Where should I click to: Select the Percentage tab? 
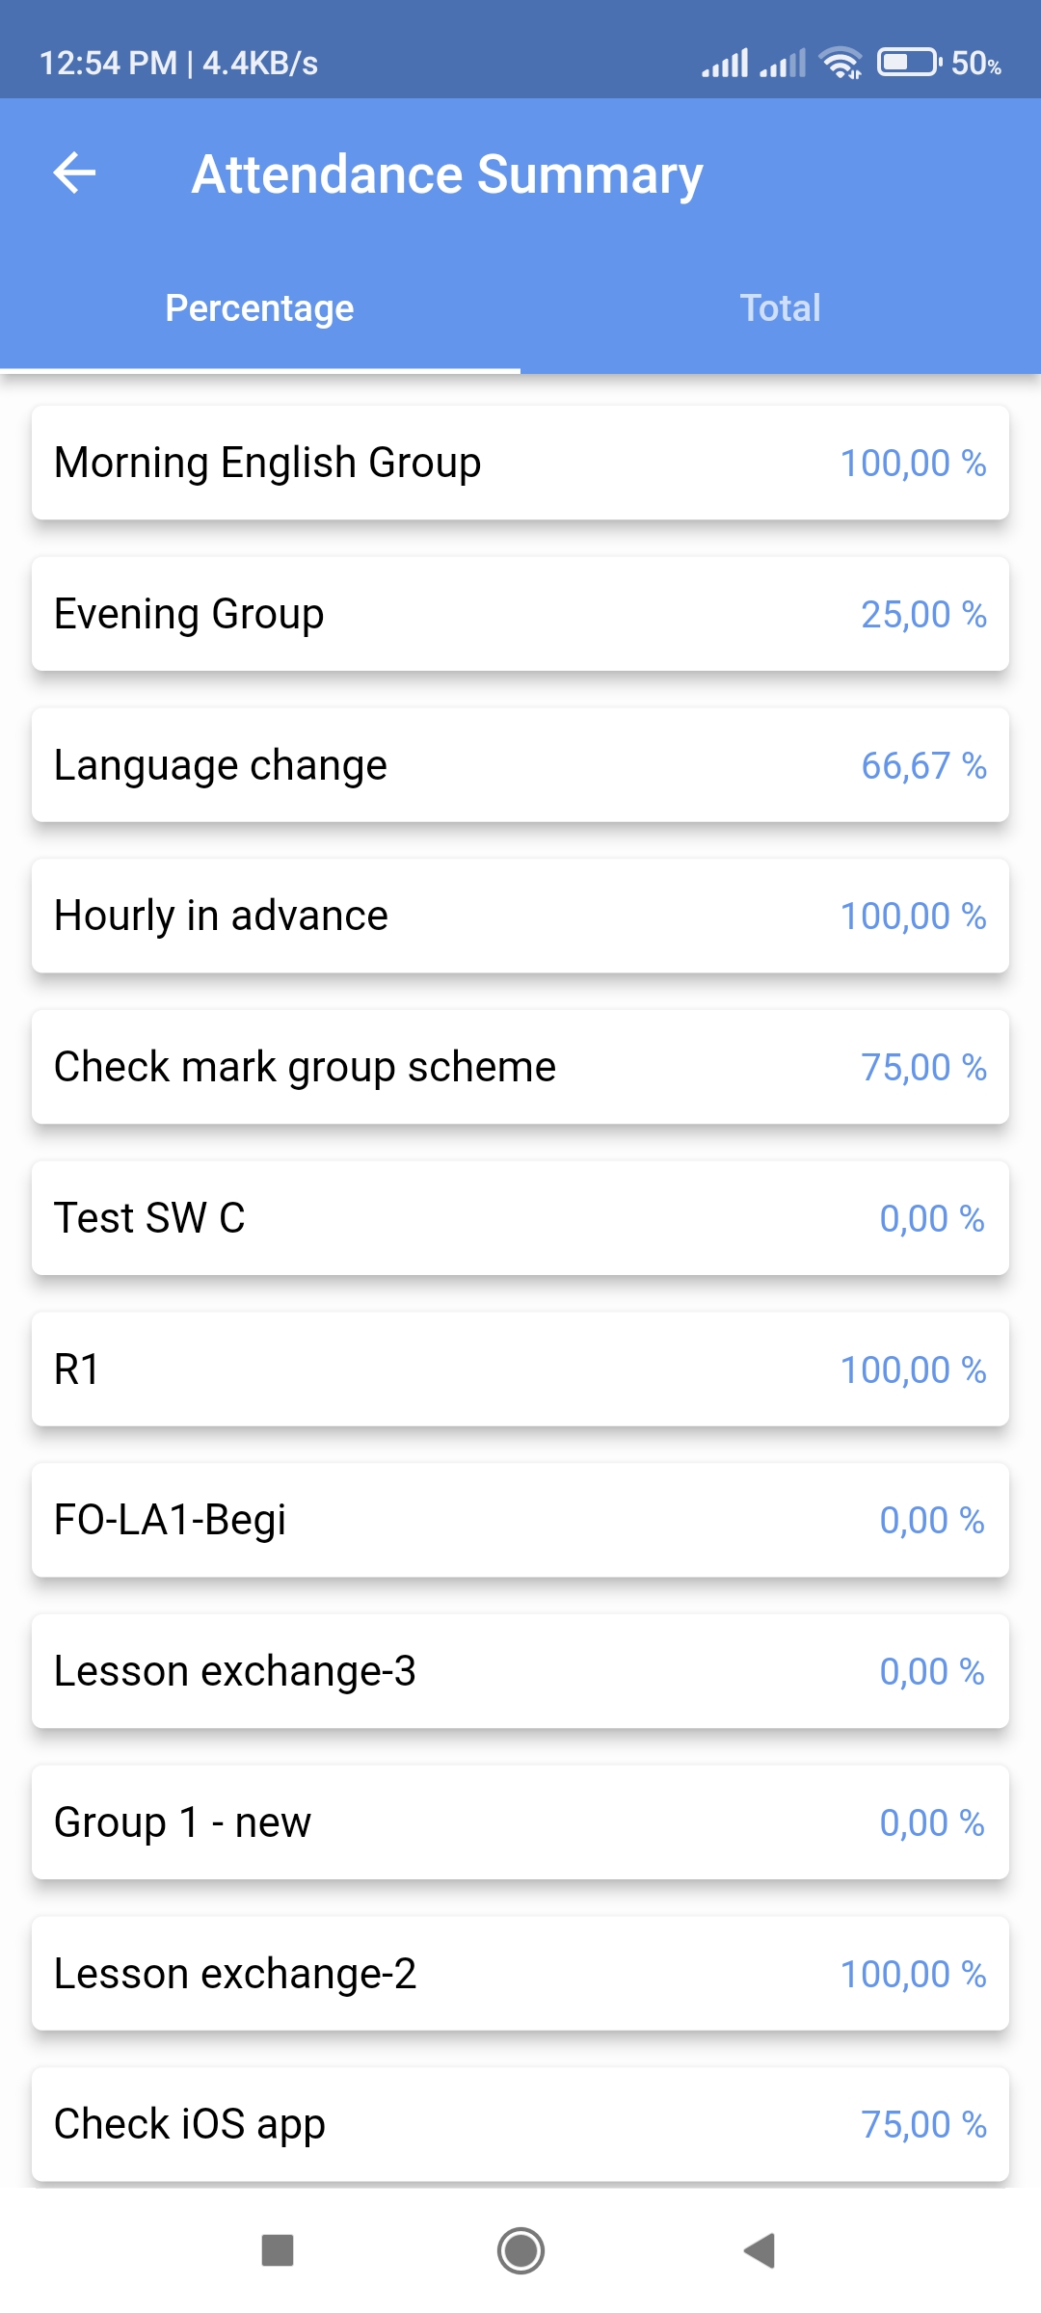(x=260, y=308)
